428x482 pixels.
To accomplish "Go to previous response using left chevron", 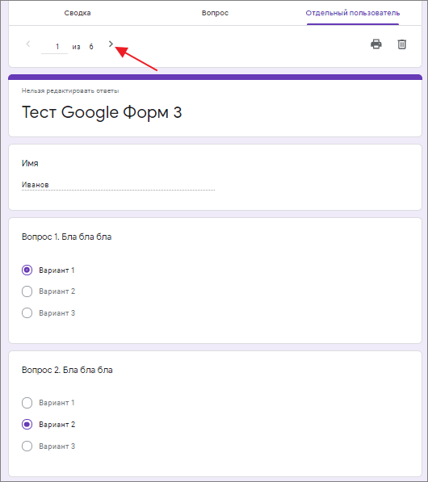I will [28, 44].
